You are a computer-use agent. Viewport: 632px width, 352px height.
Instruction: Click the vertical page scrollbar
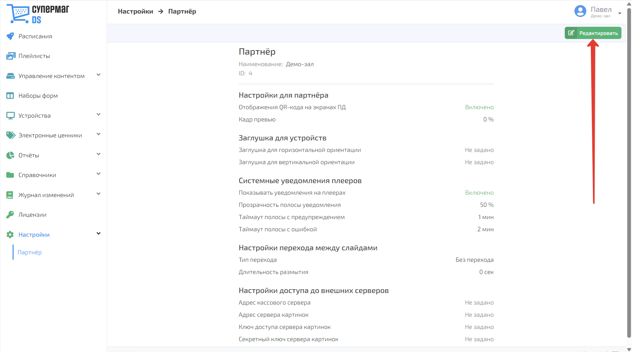629,173
